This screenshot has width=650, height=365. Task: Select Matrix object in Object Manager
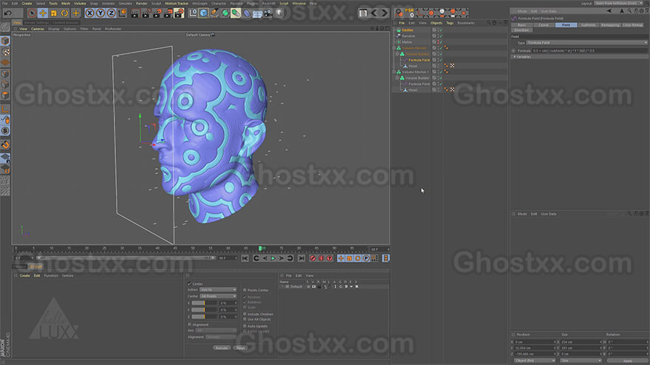click(407, 42)
